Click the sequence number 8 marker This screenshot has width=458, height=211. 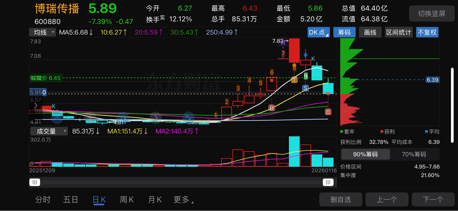point(294,68)
